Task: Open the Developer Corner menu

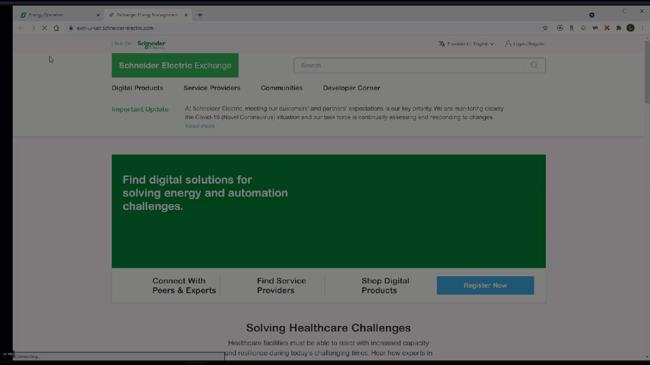Action: 351,88
